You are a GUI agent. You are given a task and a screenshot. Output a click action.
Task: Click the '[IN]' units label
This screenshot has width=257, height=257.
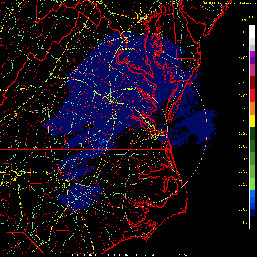(x=244, y=20)
